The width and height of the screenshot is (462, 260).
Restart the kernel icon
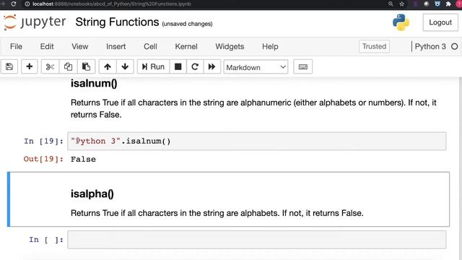click(x=195, y=66)
